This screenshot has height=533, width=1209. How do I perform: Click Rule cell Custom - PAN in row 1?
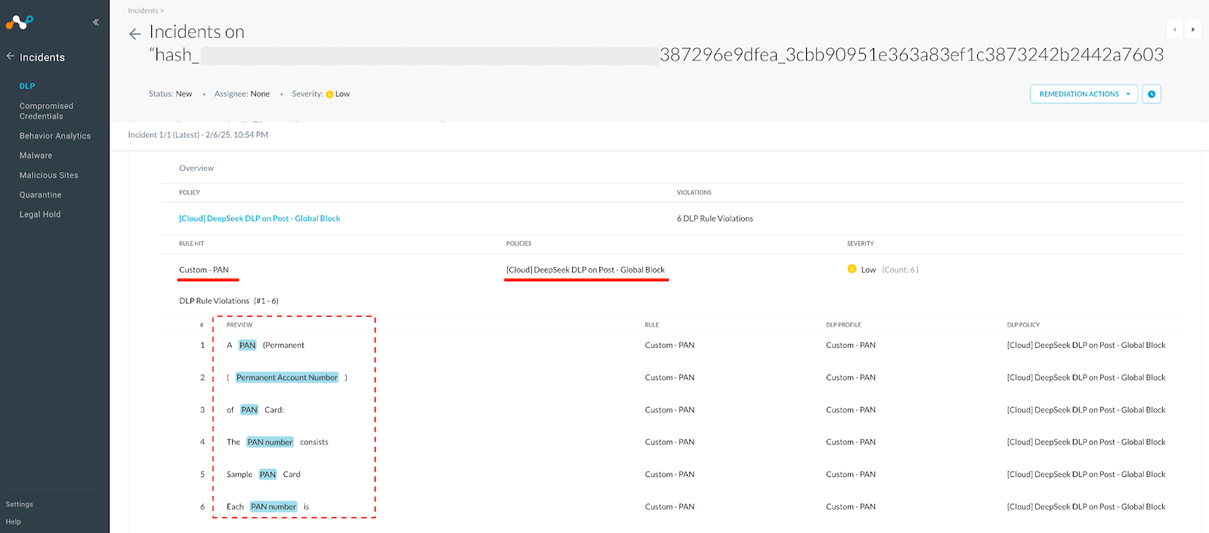click(x=669, y=346)
